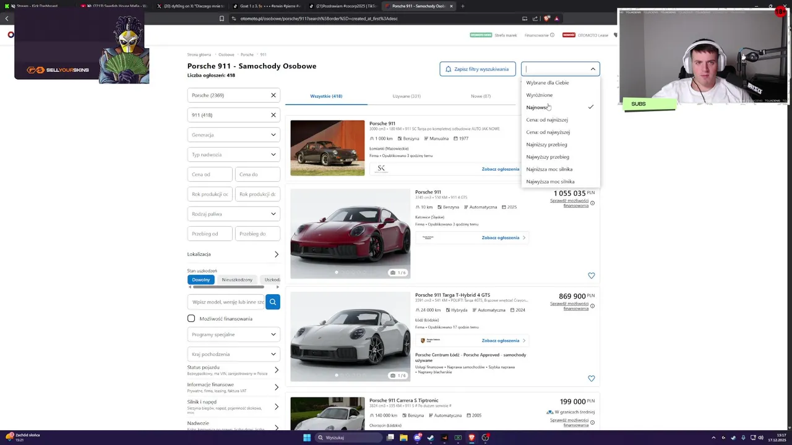Screen dimensions: 792x445
Task: Switch to the Używane (331) tab
Action: pyautogui.click(x=407, y=96)
